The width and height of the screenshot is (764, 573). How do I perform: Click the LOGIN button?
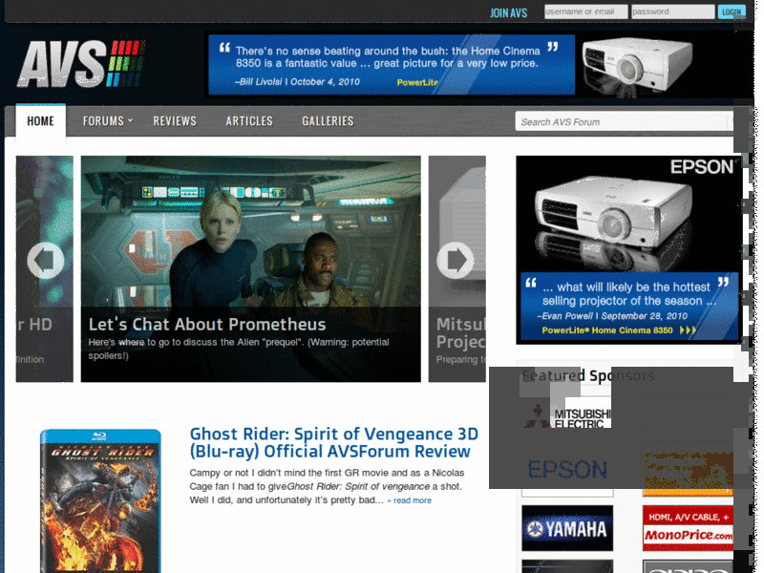[x=732, y=12]
